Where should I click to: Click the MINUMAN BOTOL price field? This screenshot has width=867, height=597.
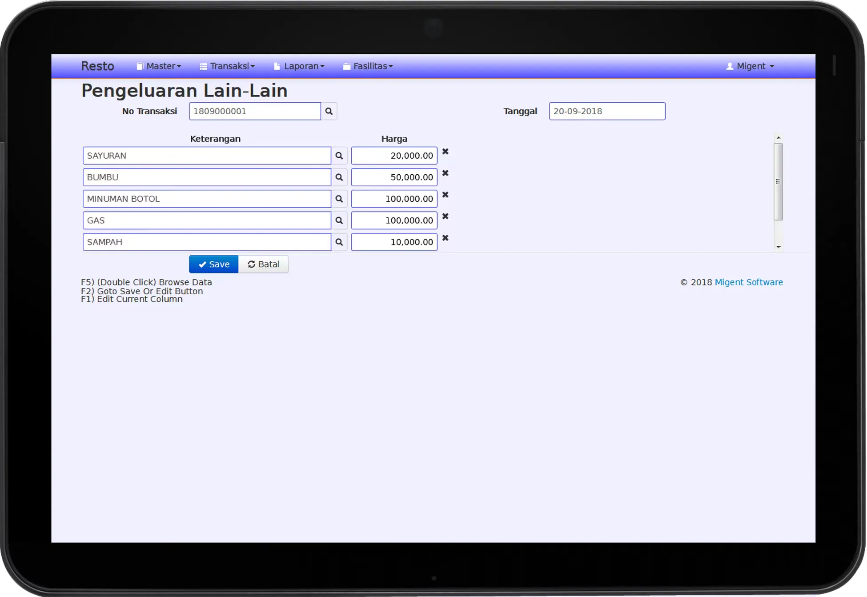394,199
